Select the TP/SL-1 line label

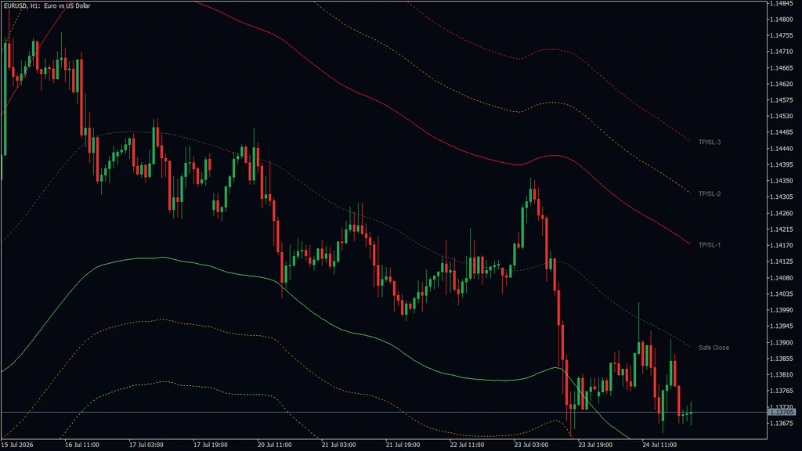click(710, 245)
